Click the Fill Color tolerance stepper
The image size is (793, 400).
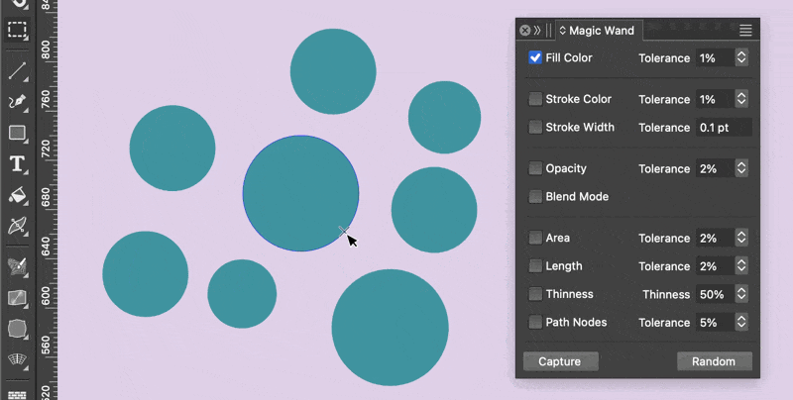(x=741, y=58)
